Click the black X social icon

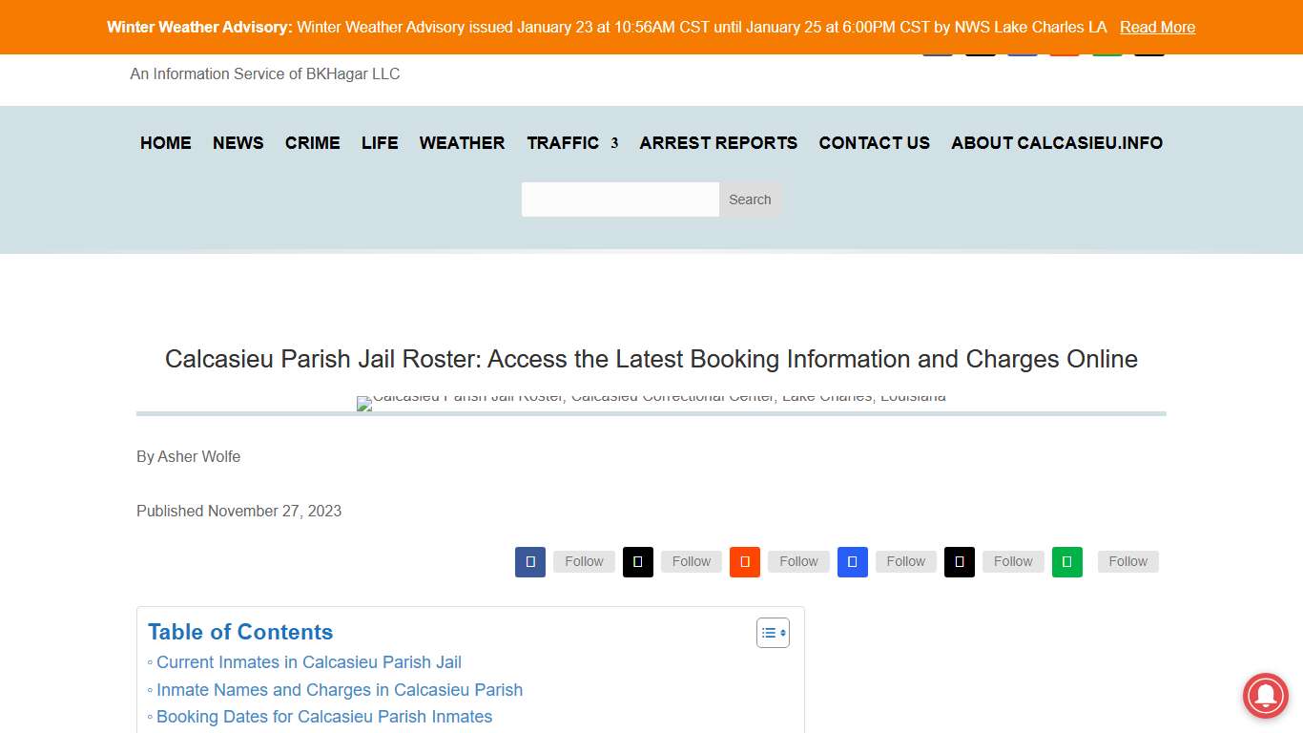coord(637,561)
